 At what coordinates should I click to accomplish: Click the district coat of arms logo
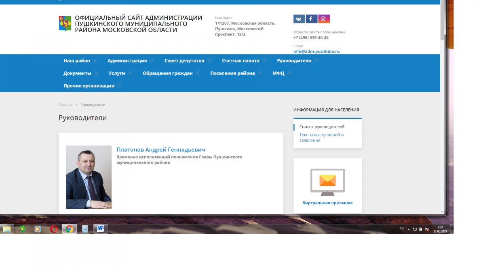point(65,24)
